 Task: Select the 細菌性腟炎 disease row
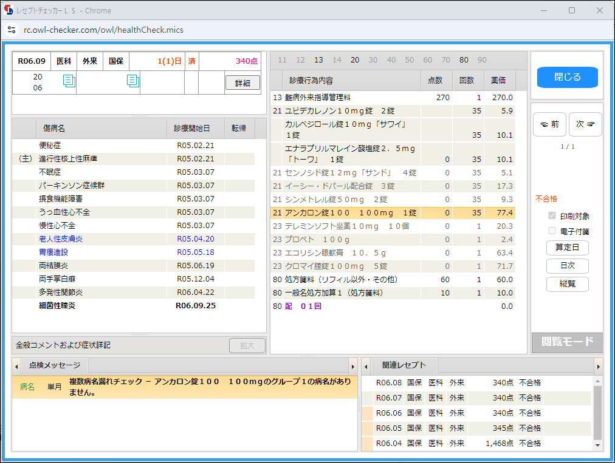(133, 306)
